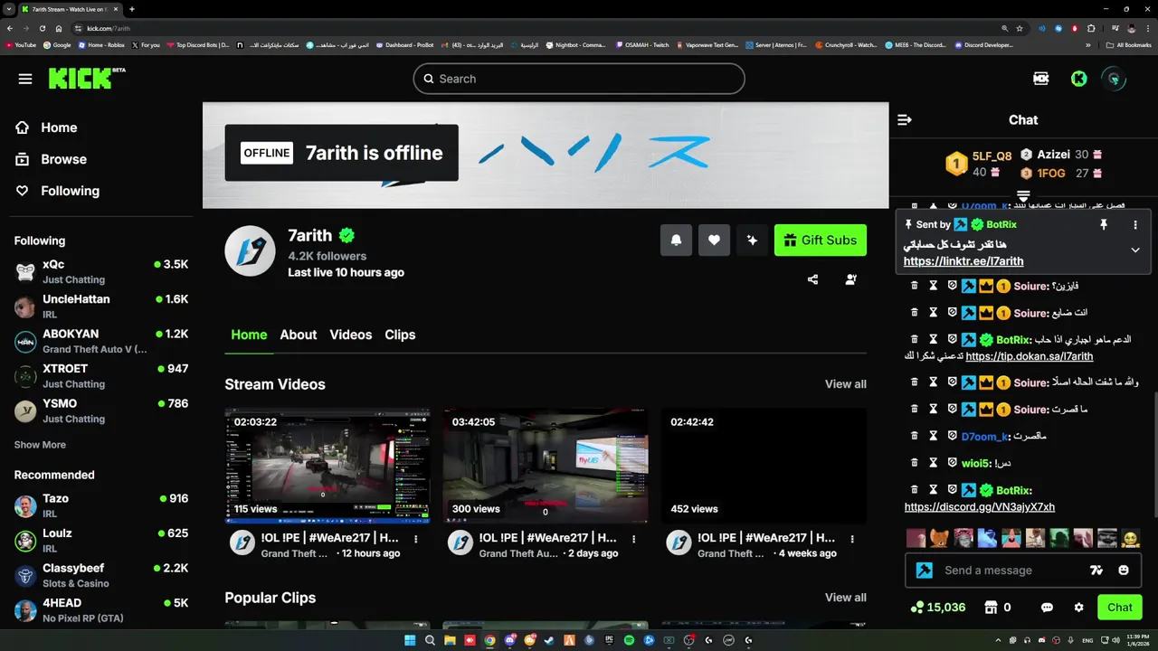The height and width of the screenshot is (651, 1158).
Task: Select the Home channel tab
Action: [249, 335]
